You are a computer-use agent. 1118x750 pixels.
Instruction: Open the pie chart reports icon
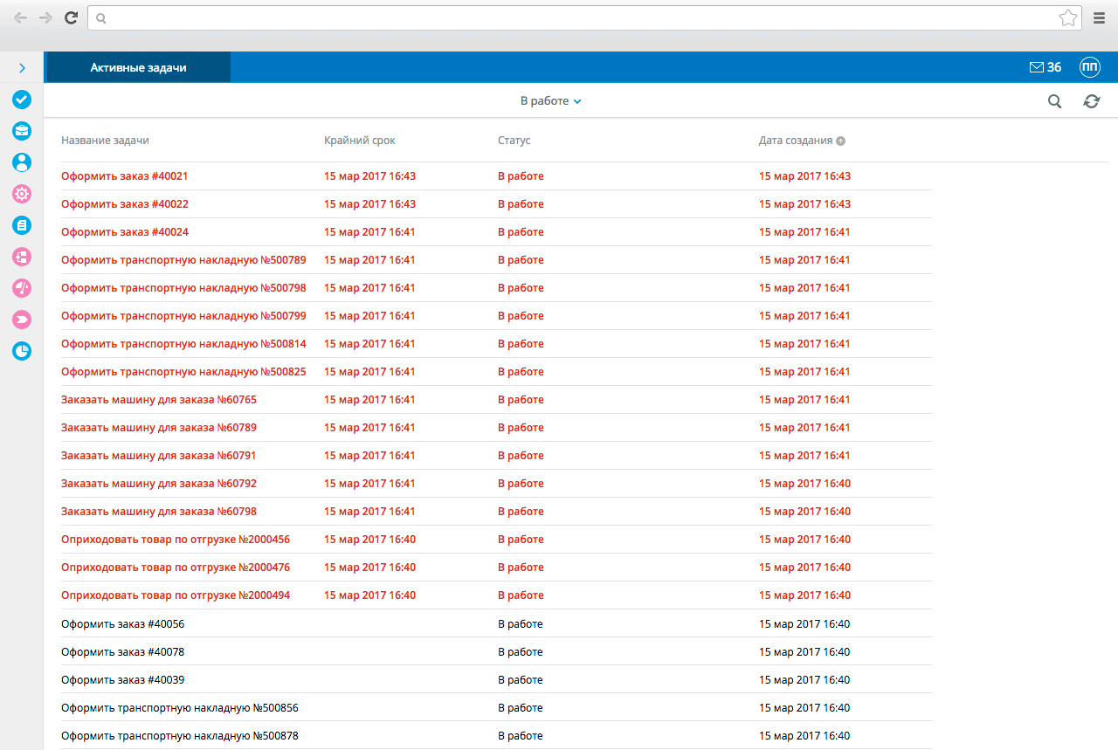pos(22,351)
